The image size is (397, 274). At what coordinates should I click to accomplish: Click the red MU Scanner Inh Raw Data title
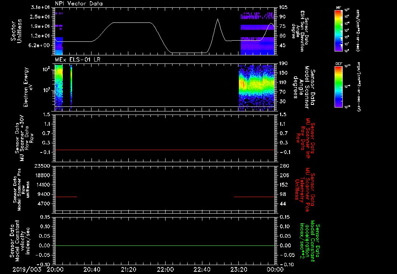pos(305,138)
